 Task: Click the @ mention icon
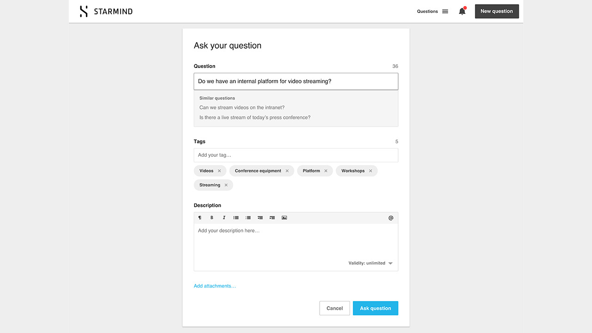click(x=391, y=218)
